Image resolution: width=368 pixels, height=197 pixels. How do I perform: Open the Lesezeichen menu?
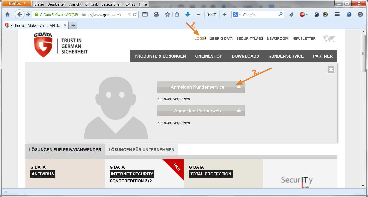[x=111, y=4]
